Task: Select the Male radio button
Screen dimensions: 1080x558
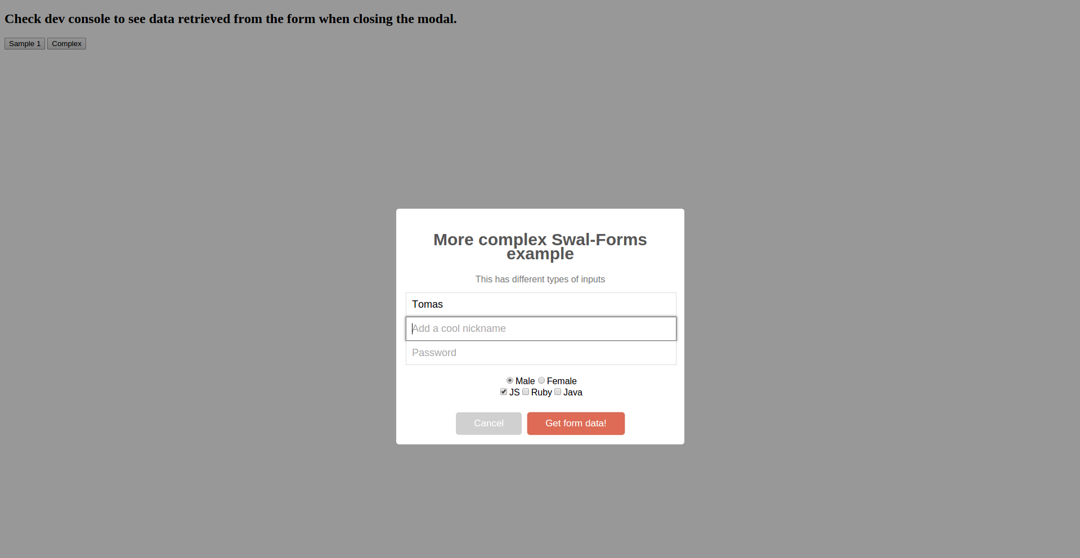Action: click(510, 381)
